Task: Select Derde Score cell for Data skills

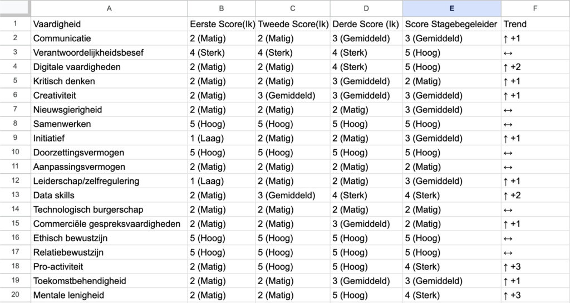Action: point(366,195)
